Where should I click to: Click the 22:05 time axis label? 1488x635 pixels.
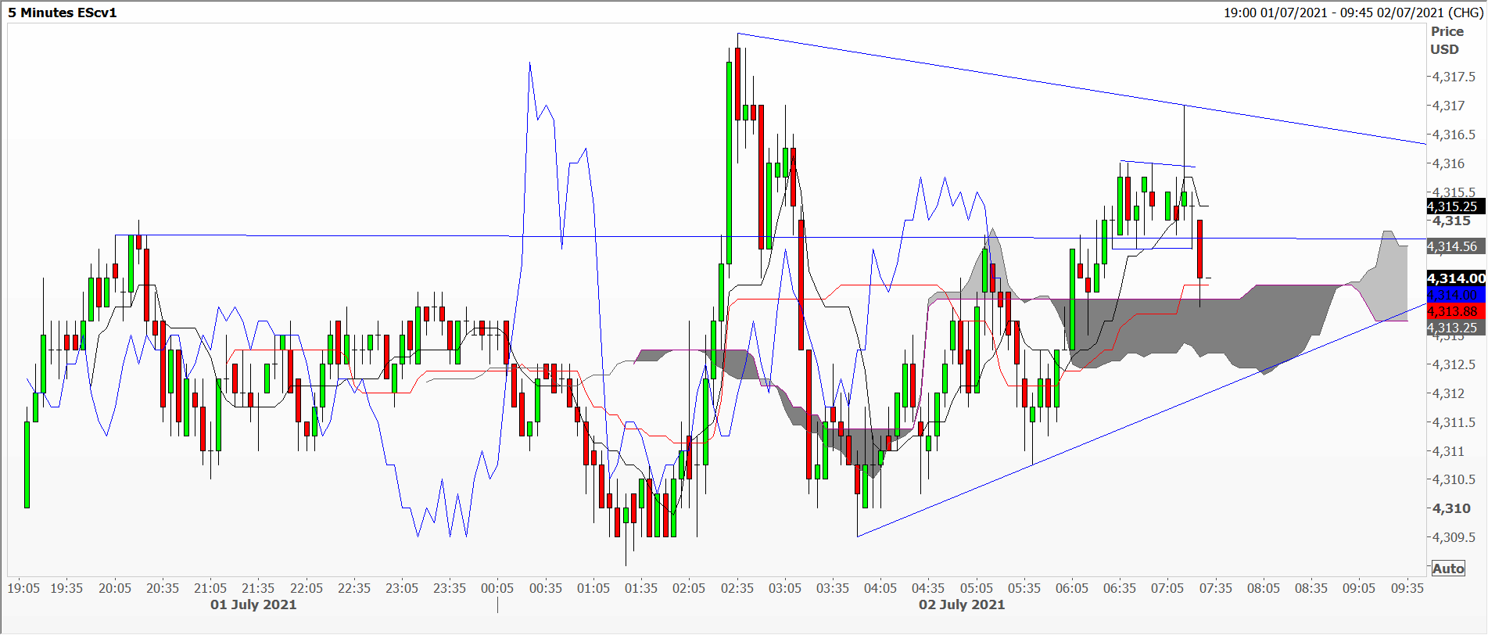[x=307, y=588]
